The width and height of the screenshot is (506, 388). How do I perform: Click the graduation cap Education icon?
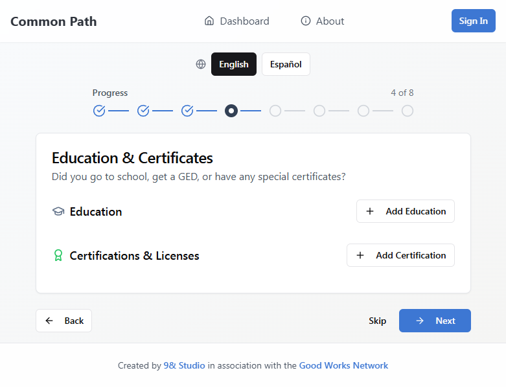(x=58, y=212)
